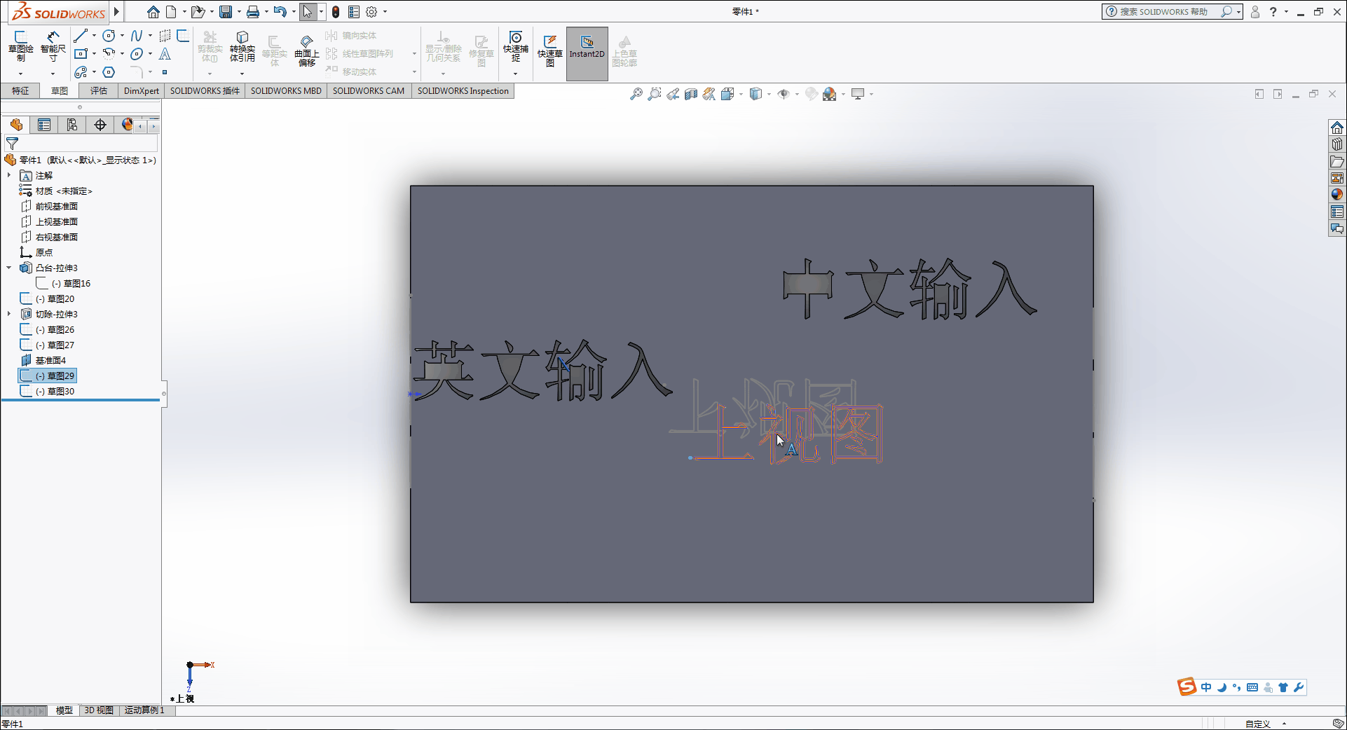
Task: Open the 运动算例 1 bottom tab
Action: tap(144, 710)
